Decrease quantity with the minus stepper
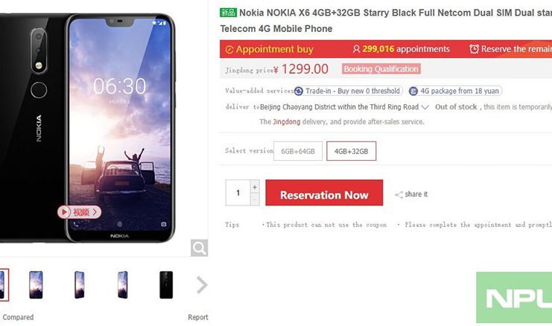The height and width of the screenshot is (326, 552). click(x=255, y=199)
